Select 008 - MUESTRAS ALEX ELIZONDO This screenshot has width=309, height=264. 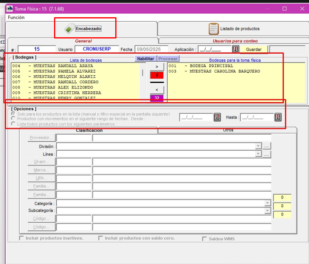[x=52, y=87]
